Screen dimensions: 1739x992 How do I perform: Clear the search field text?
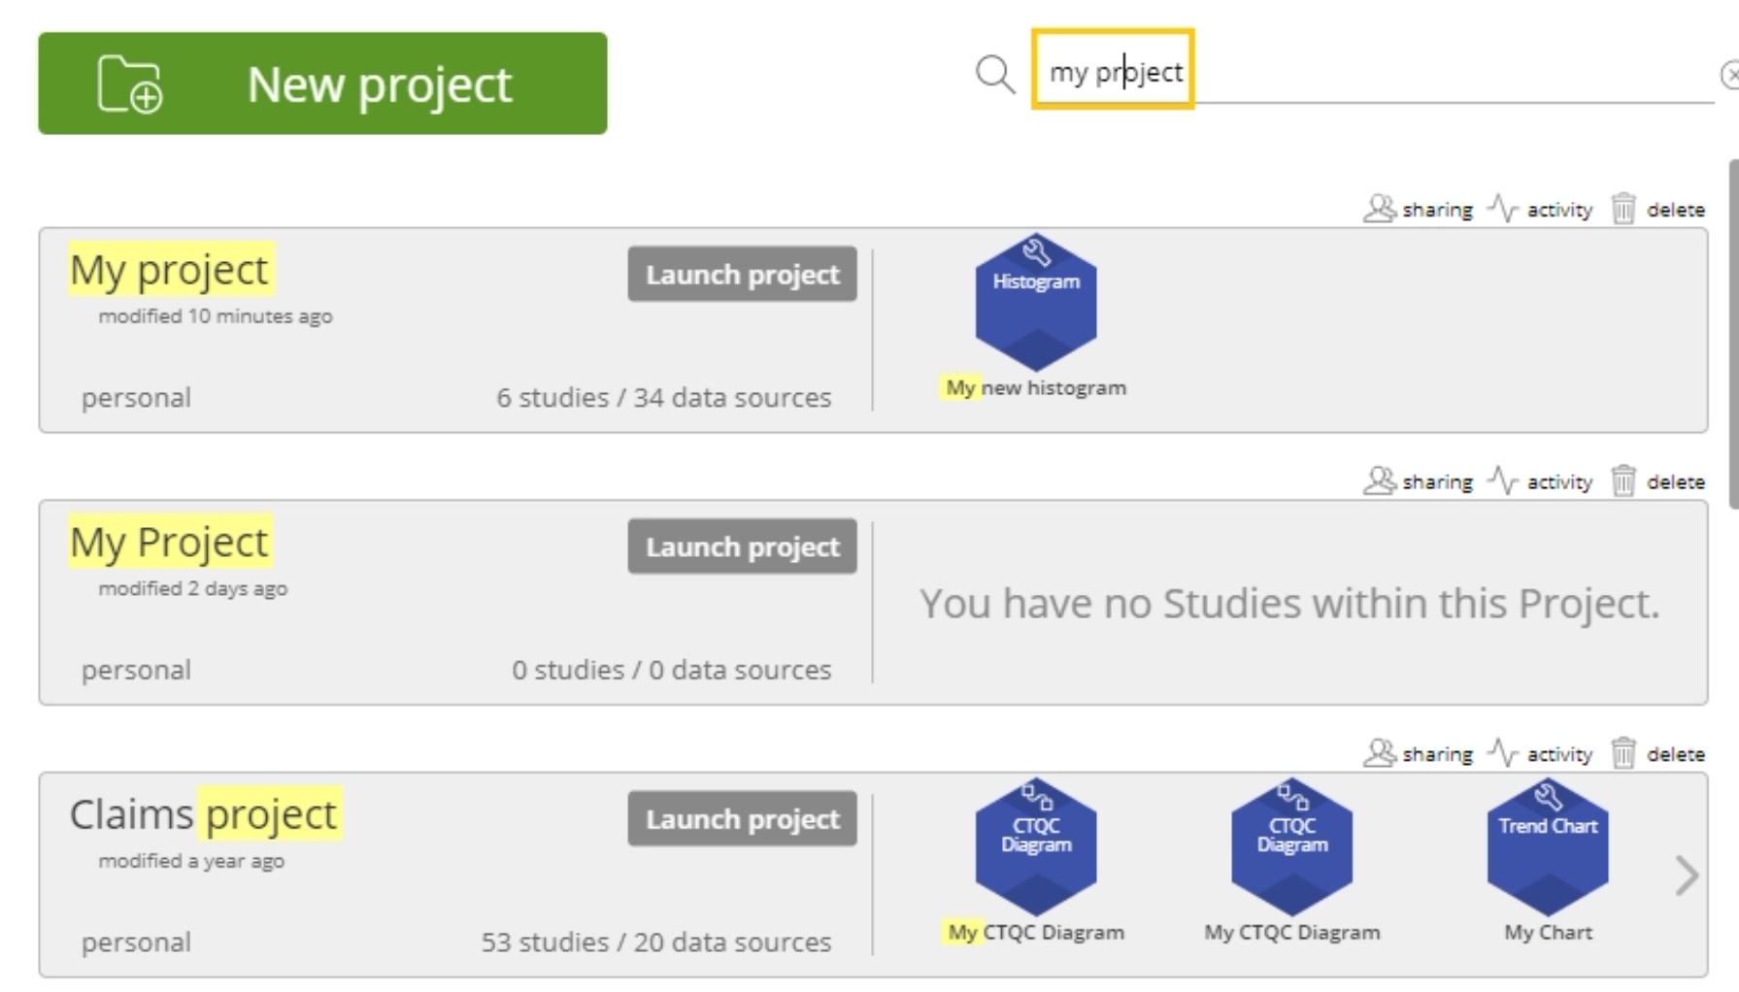tap(1729, 75)
